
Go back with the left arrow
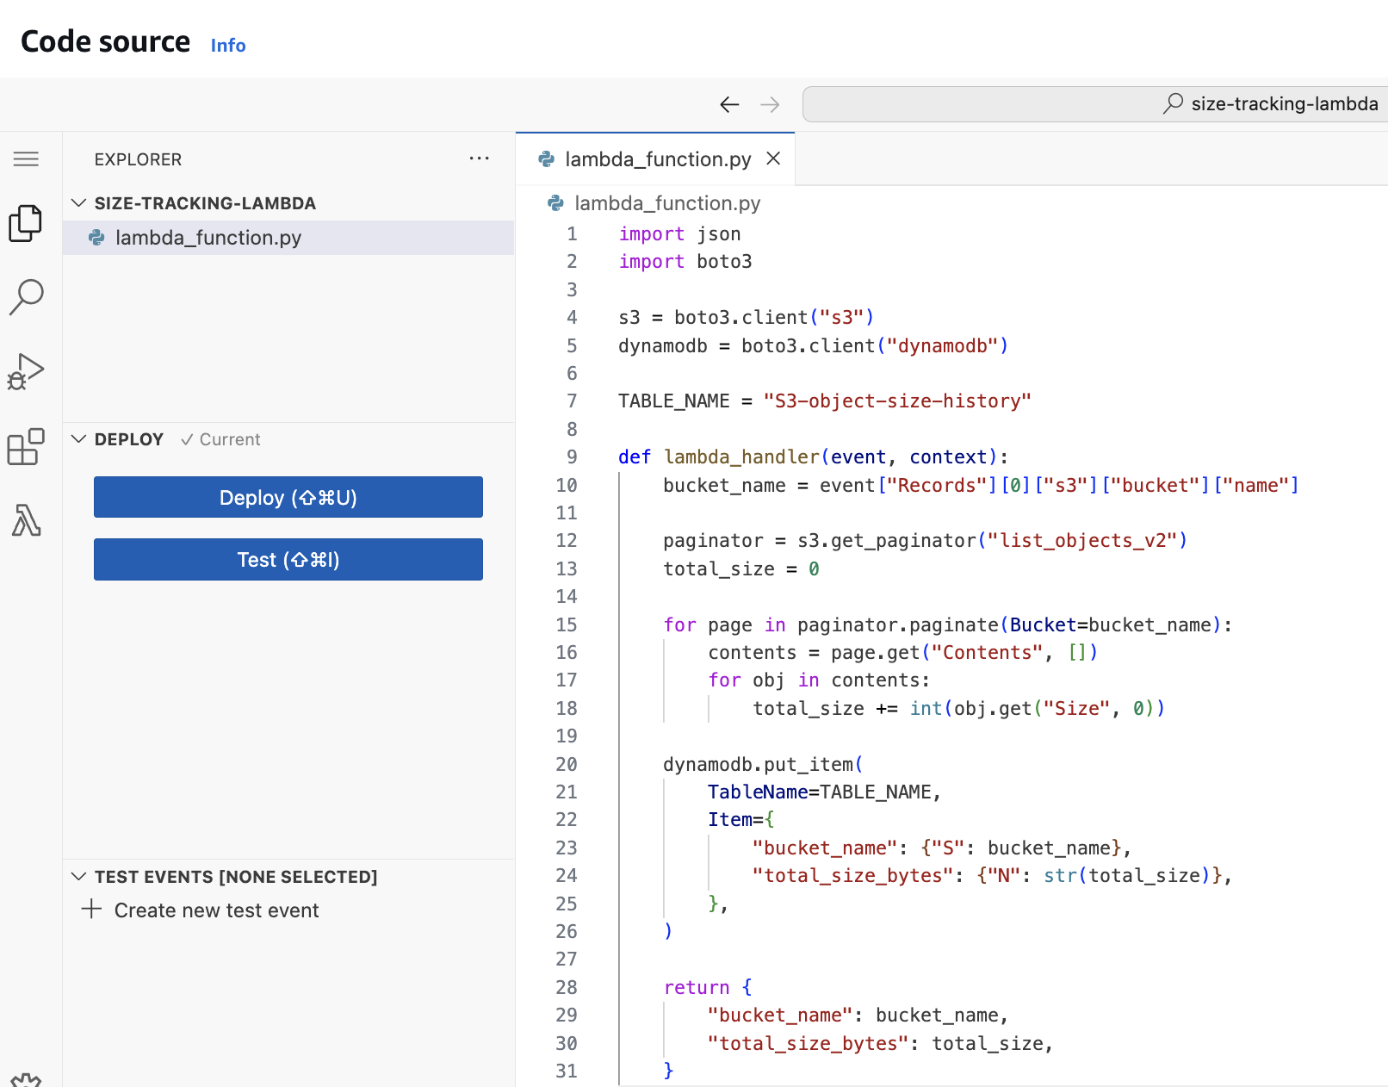pyautogui.click(x=729, y=104)
